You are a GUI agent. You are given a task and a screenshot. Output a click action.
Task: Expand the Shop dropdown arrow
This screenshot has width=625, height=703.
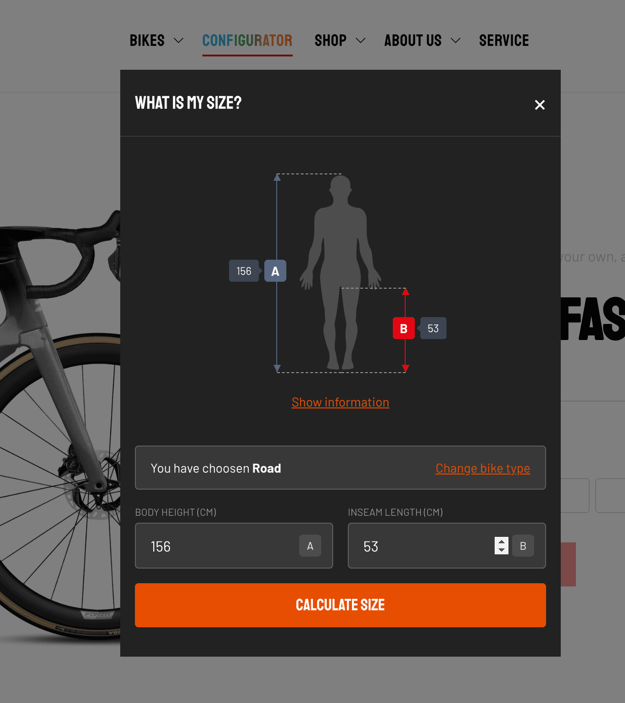pos(361,40)
